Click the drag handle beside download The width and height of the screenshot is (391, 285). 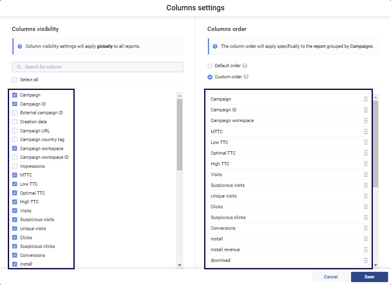[366, 260]
